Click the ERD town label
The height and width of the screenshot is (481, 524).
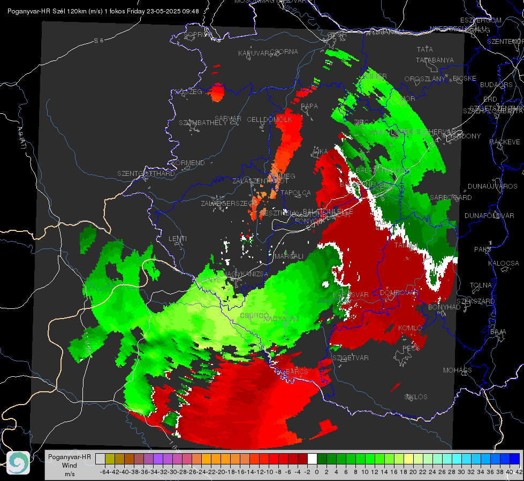click(490, 99)
